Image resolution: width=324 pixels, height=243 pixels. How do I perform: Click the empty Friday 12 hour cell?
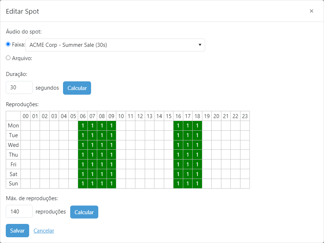point(140,164)
